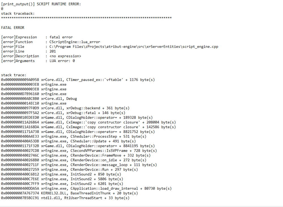The height and width of the screenshot is (207, 283).
Task: Click the CRenderDevice::FrameMove trace line
Action: [76, 155]
